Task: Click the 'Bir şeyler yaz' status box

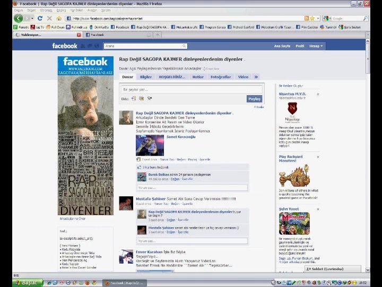Action: (x=192, y=90)
